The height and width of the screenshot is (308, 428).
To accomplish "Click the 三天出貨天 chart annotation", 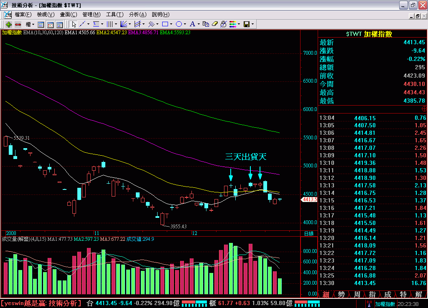I will coord(246,157).
